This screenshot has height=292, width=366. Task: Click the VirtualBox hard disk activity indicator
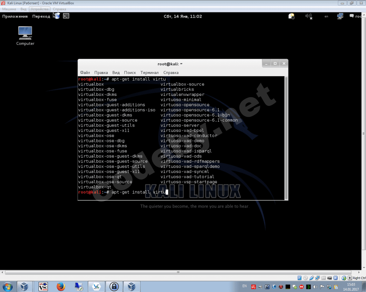[x=300, y=278]
